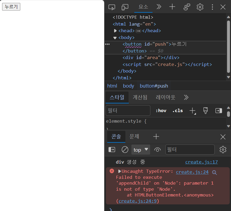Screen dimensions: 231x211
Task: Open the create.js:17 source link
Action: [x=201, y=162]
